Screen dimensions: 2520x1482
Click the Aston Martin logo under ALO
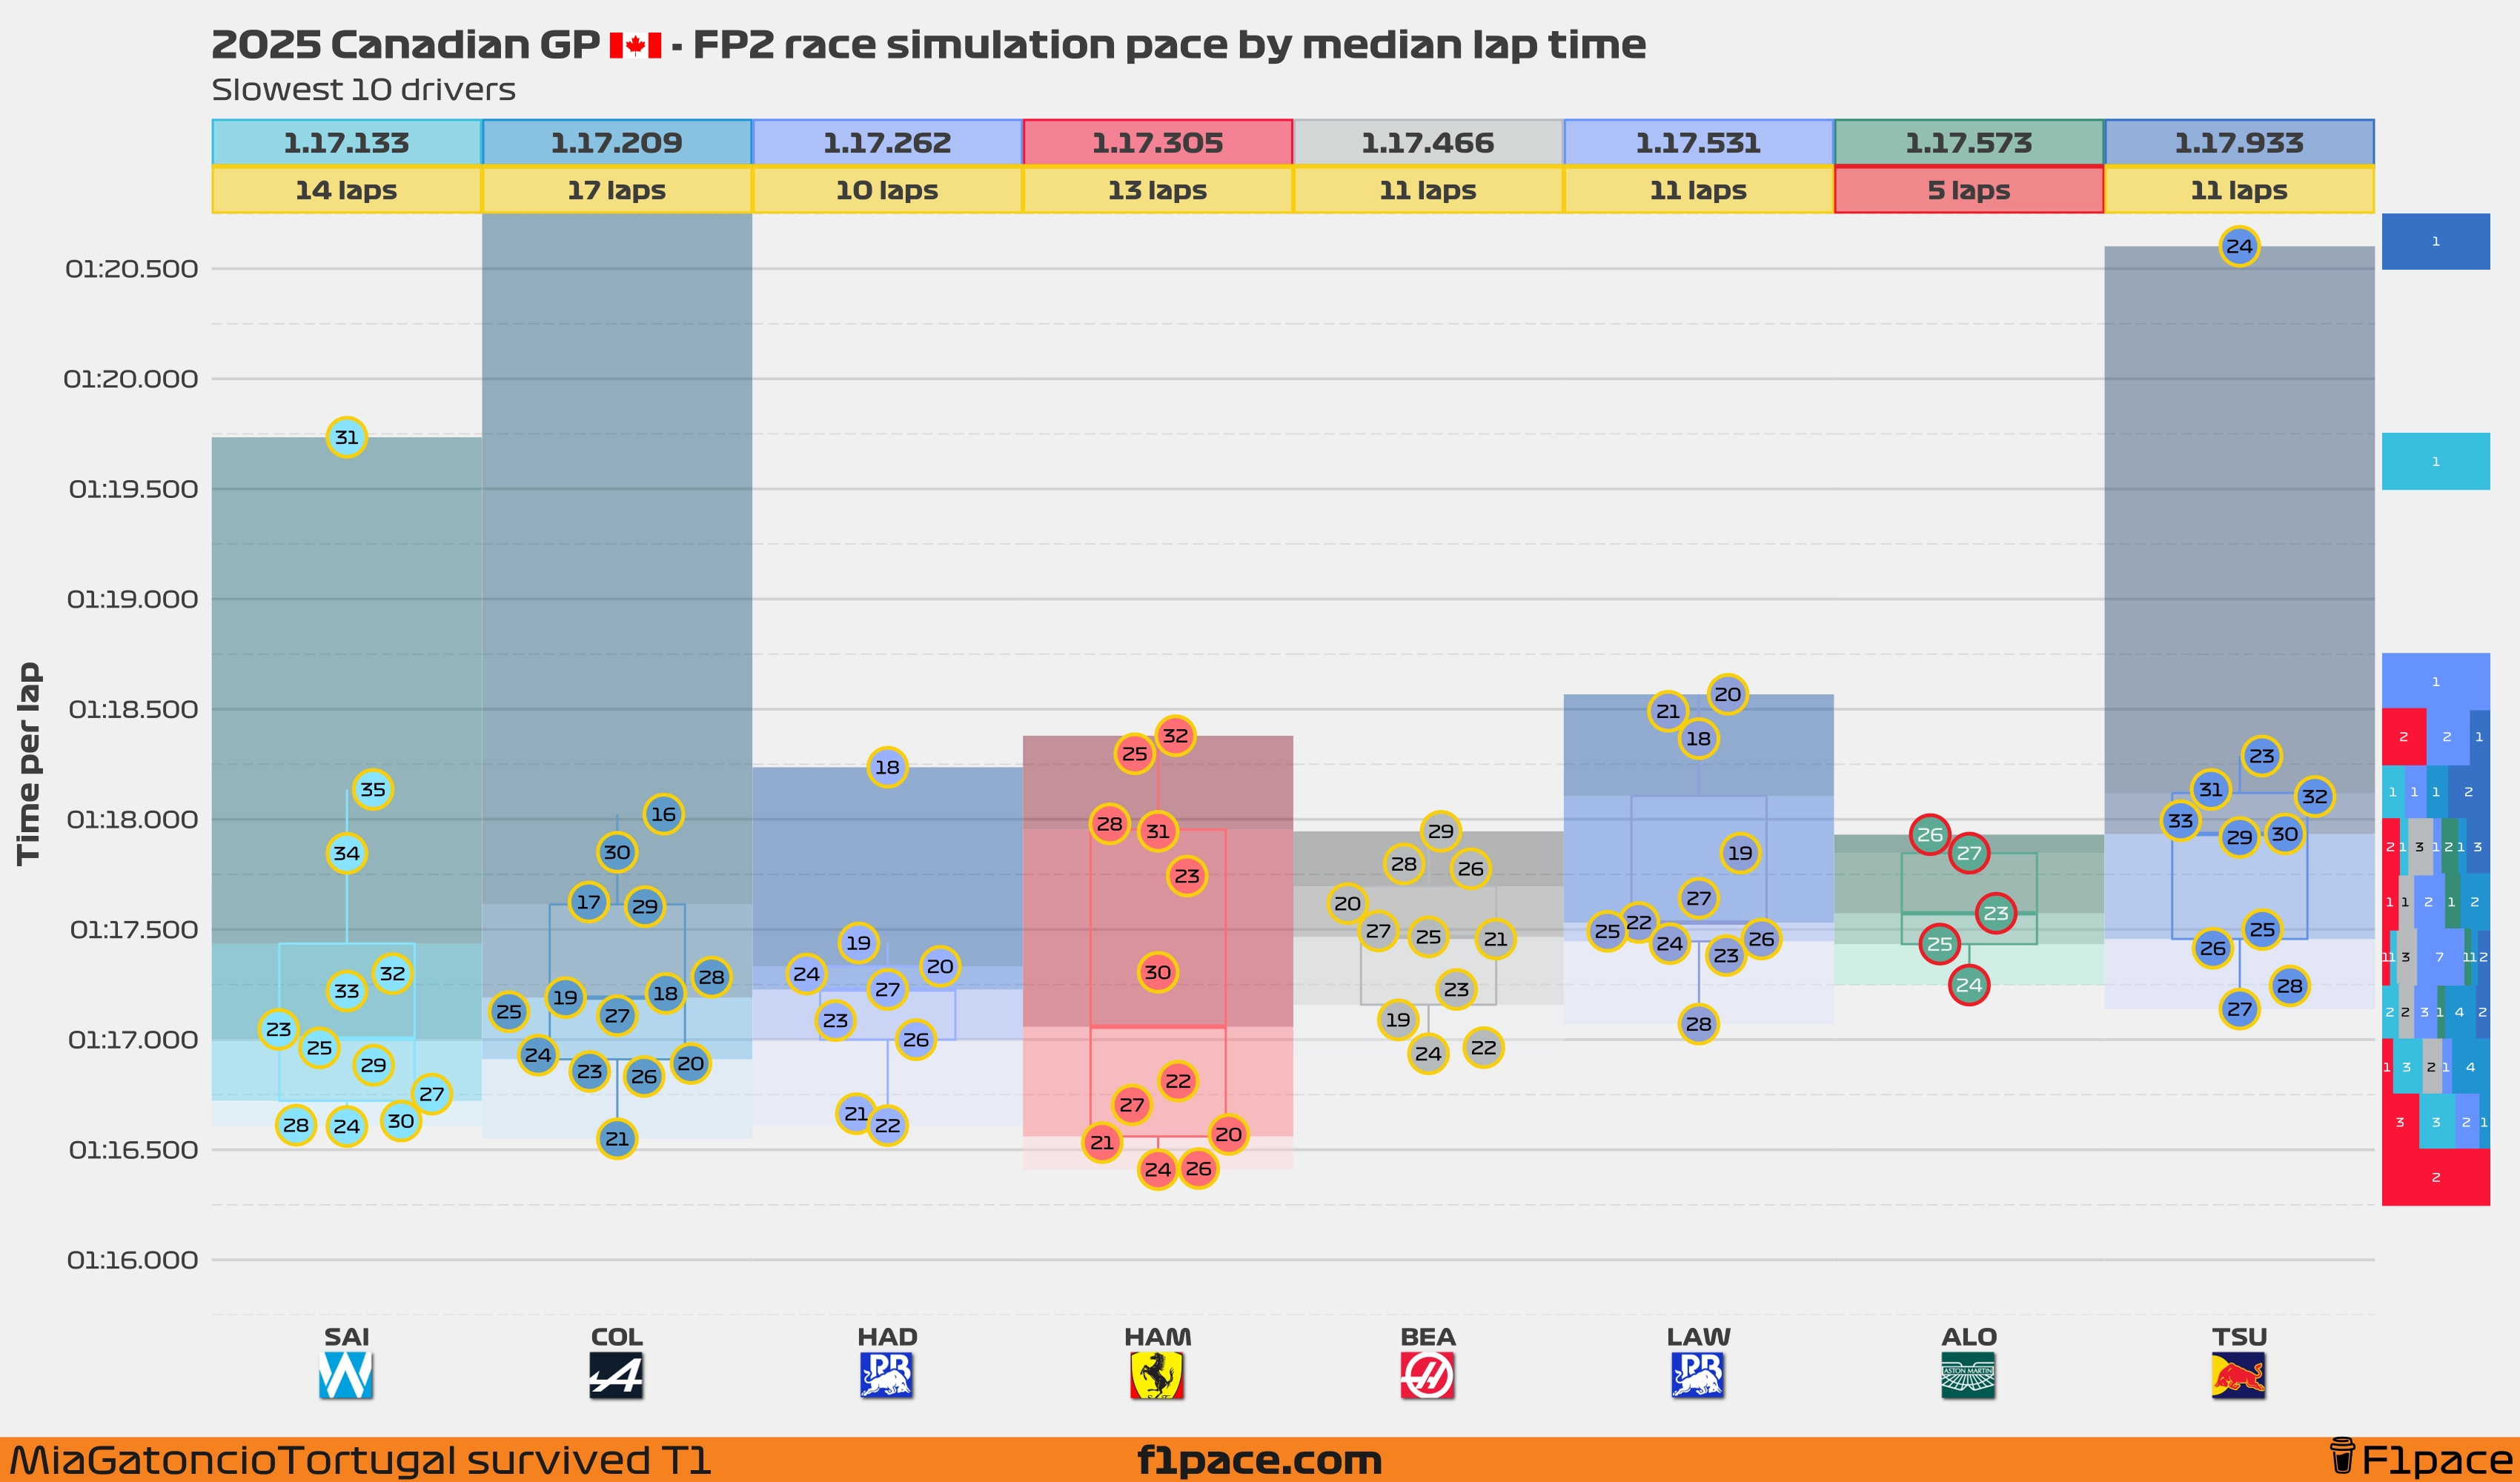pos(1968,1375)
